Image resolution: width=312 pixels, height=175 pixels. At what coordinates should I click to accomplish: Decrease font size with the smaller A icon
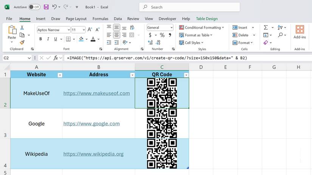point(98,30)
